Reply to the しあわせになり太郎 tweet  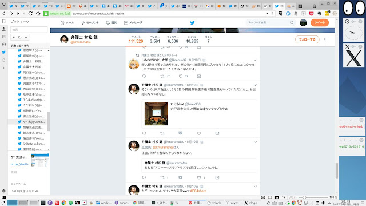tap(144, 76)
